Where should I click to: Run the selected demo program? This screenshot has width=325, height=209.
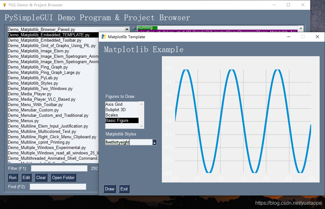[x=13, y=177]
